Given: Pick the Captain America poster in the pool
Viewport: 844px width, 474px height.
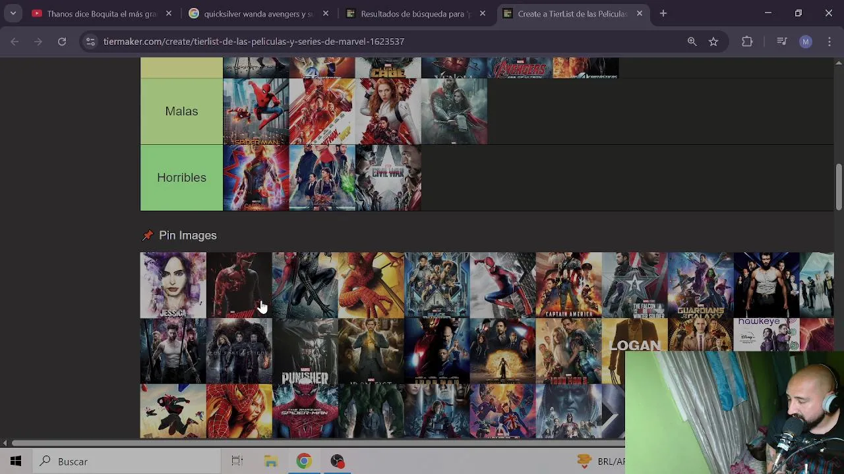Looking at the screenshot, I should (x=568, y=285).
